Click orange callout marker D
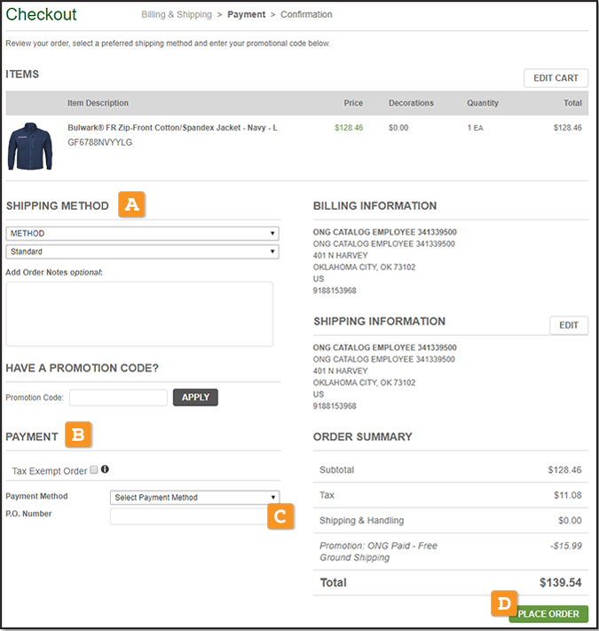The image size is (599, 631). click(x=504, y=604)
